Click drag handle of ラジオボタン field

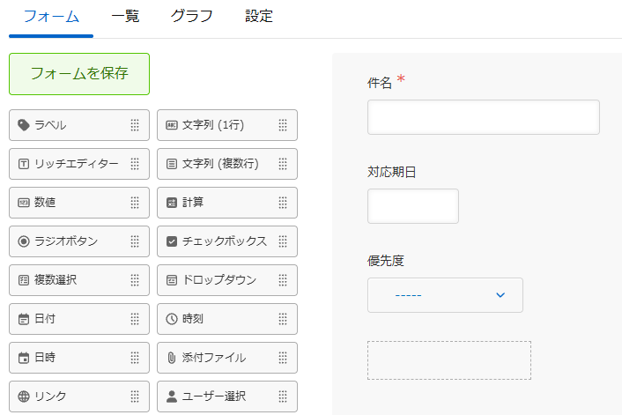[135, 241]
